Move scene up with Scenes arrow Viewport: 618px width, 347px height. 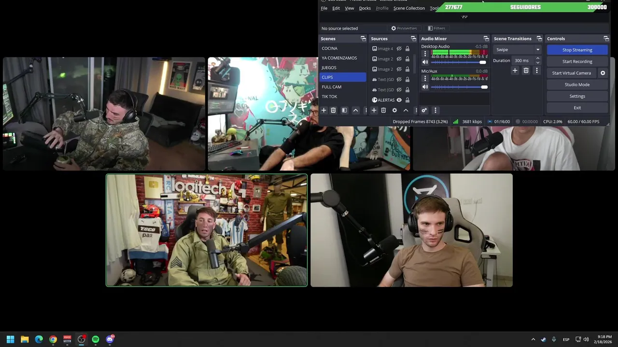click(356, 110)
